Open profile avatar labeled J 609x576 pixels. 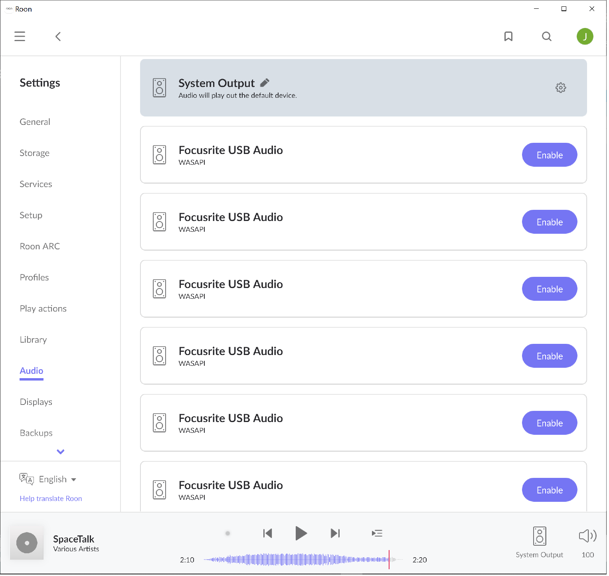point(585,37)
